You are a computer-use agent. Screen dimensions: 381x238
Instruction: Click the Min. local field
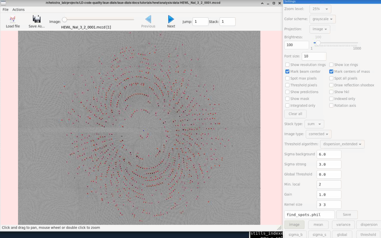click(x=329, y=185)
